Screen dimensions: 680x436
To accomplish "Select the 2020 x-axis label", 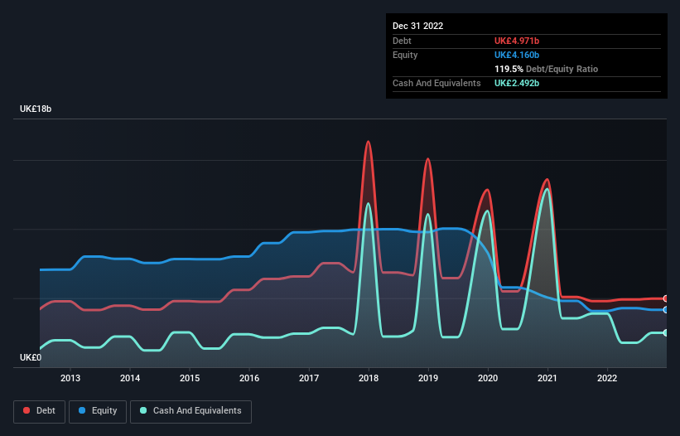I will click(x=488, y=378).
